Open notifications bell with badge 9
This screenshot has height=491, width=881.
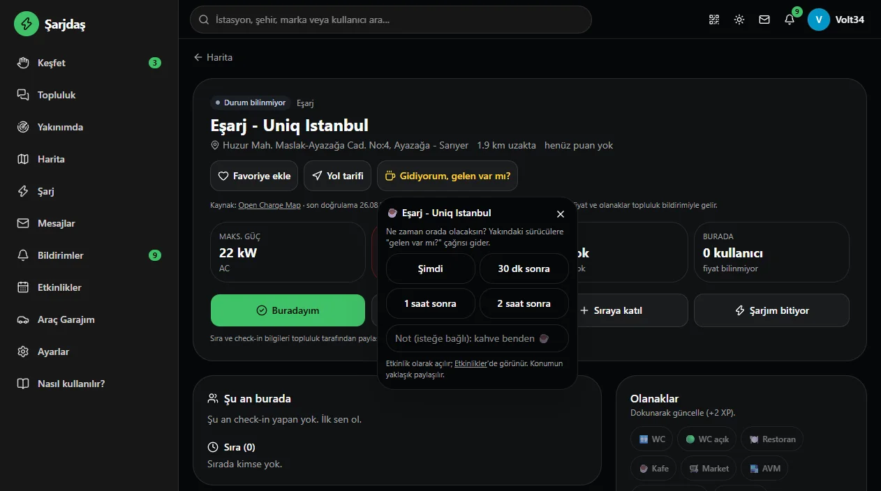click(x=790, y=20)
